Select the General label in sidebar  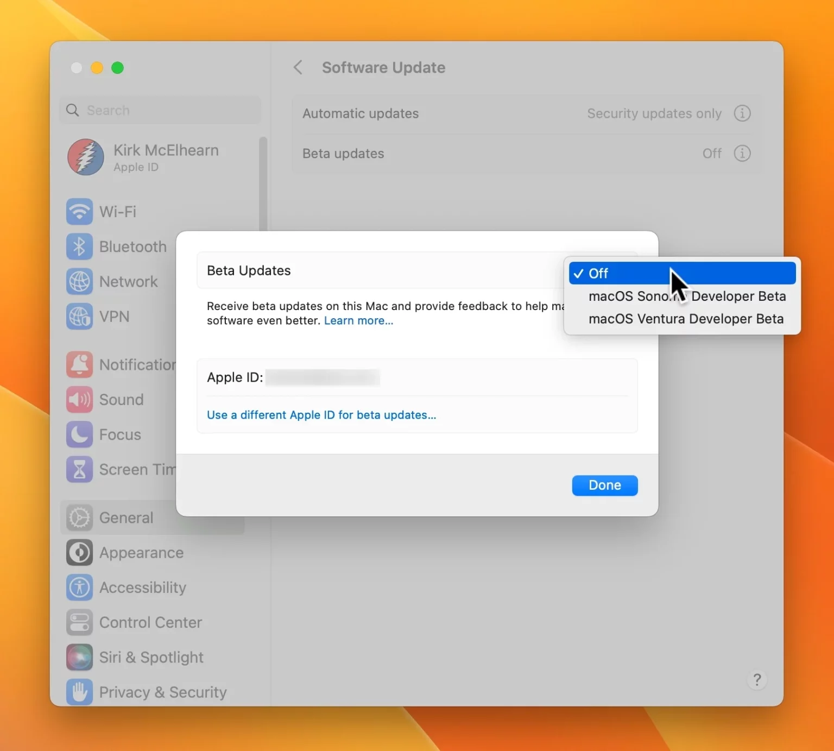[x=127, y=518]
